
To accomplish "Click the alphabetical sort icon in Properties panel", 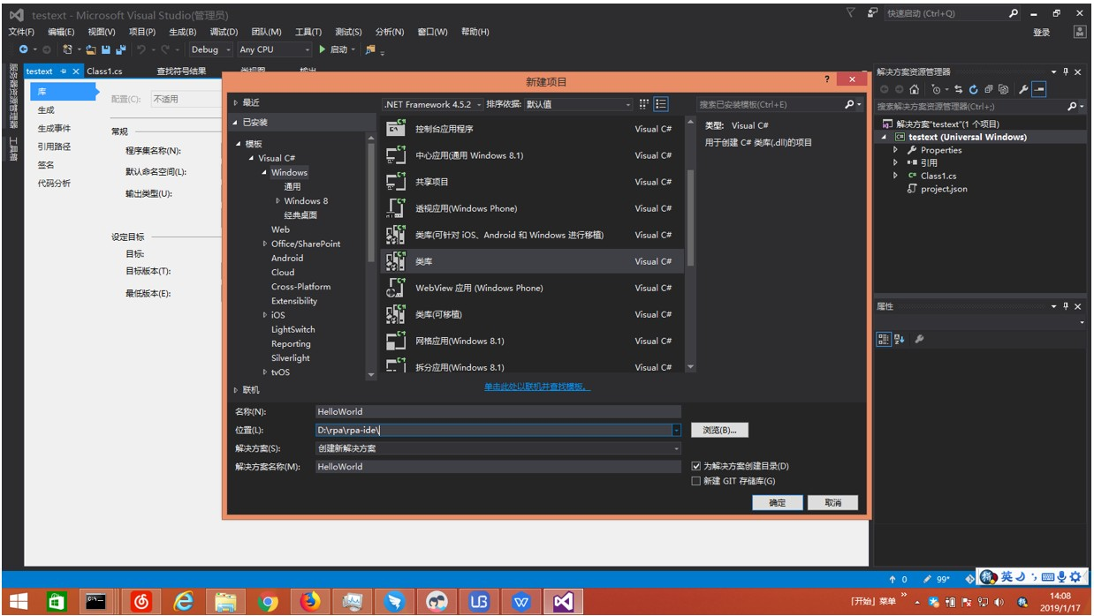I will (900, 339).
